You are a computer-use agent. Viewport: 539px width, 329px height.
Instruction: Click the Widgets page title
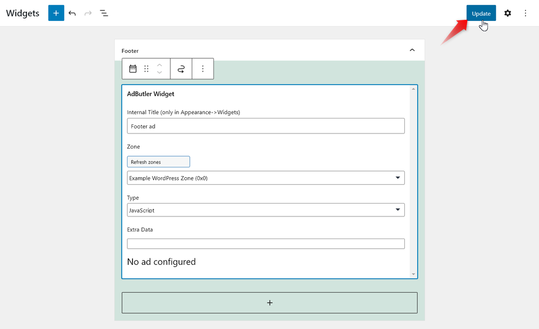(x=23, y=13)
